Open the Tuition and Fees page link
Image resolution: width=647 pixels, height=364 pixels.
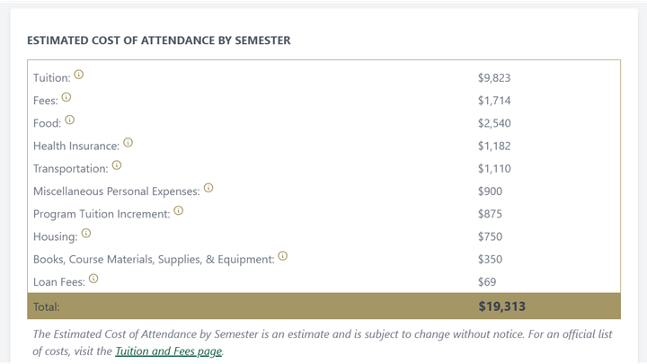pyautogui.click(x=168, y=351)
